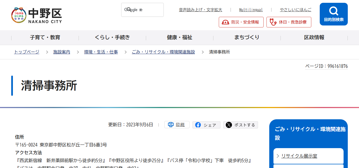Click the 更新日：2023年9月6日 text
Screen dimensions: 359x168
[x=131, y=125]
